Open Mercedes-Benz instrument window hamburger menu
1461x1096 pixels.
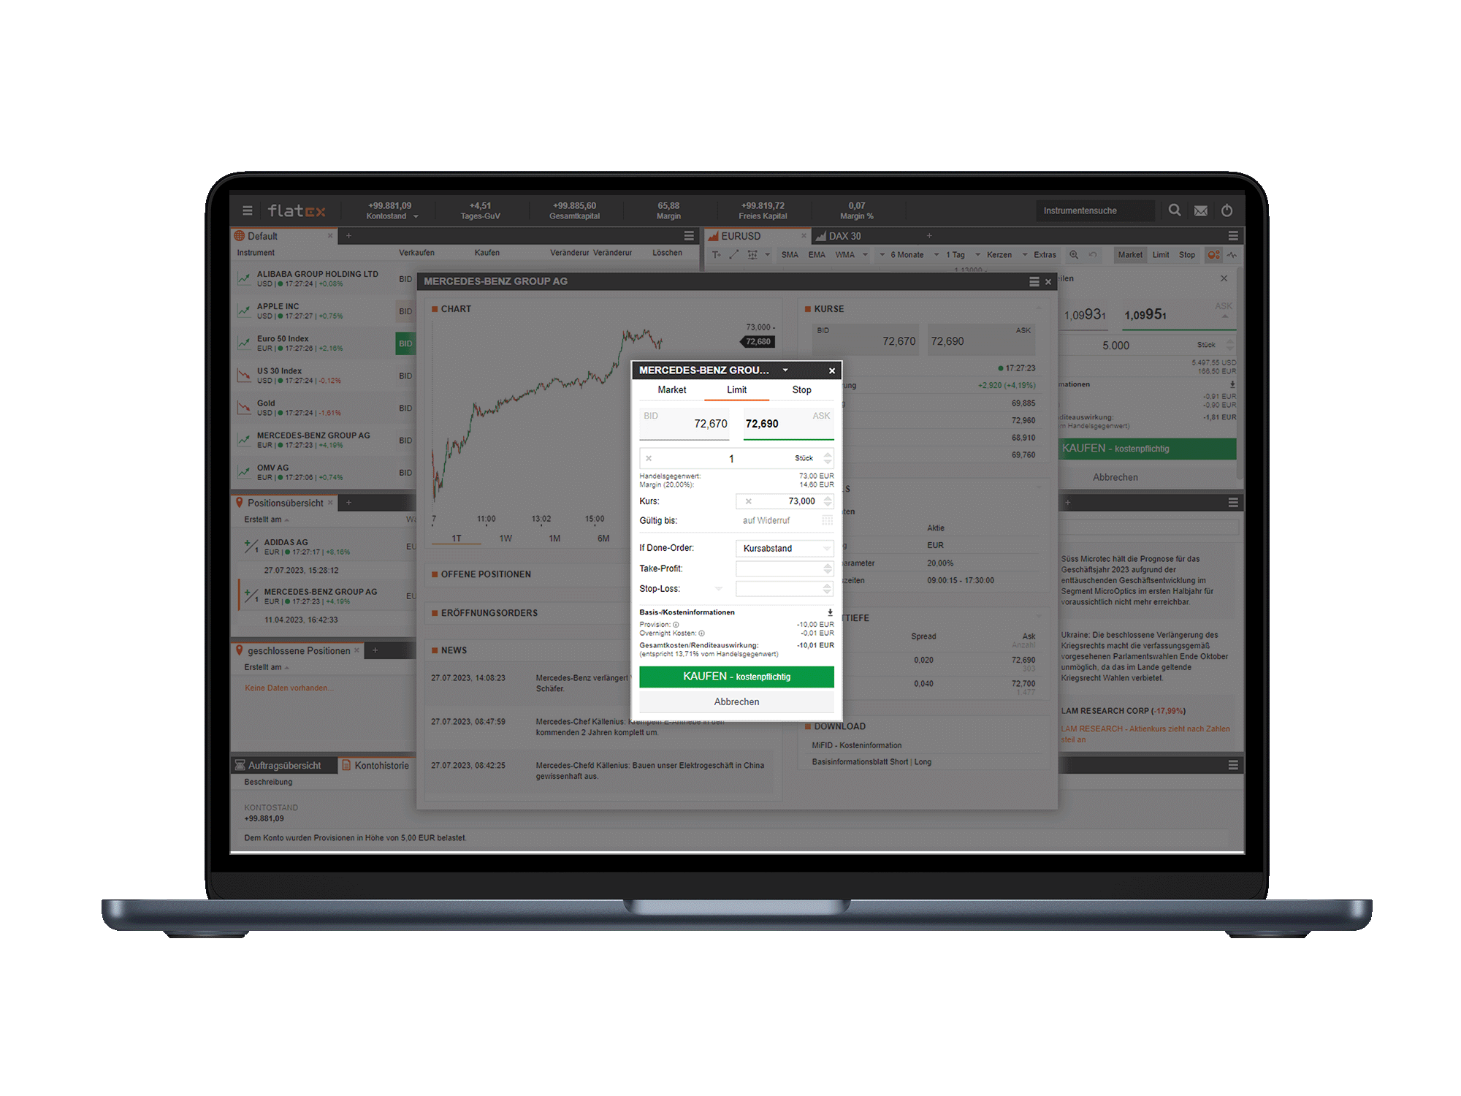tap(1034, 282)
